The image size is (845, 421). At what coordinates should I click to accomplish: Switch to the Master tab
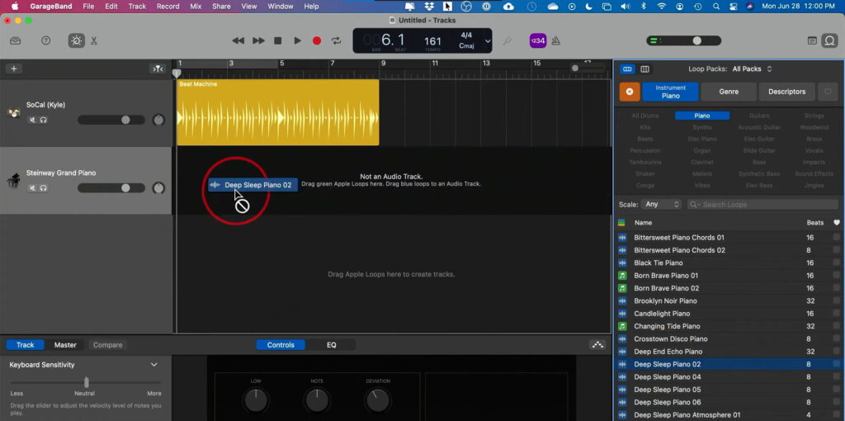tap(65, 345)
